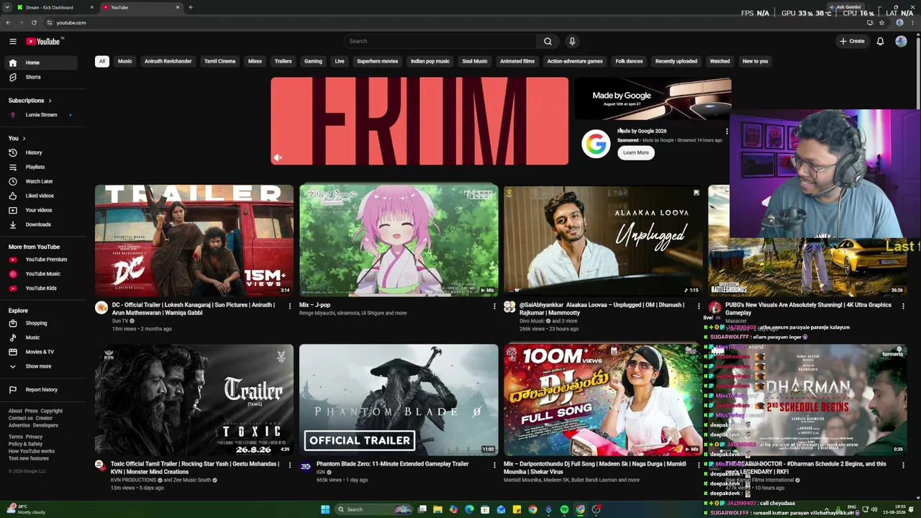The image size is (921, 518).
Task: Select the Anirudh Ravichander filter chip
Action: [x=168, y=61]
